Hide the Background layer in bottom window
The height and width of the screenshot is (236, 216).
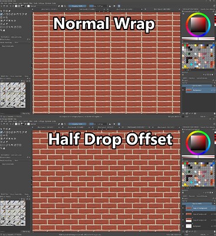(183, 226)
